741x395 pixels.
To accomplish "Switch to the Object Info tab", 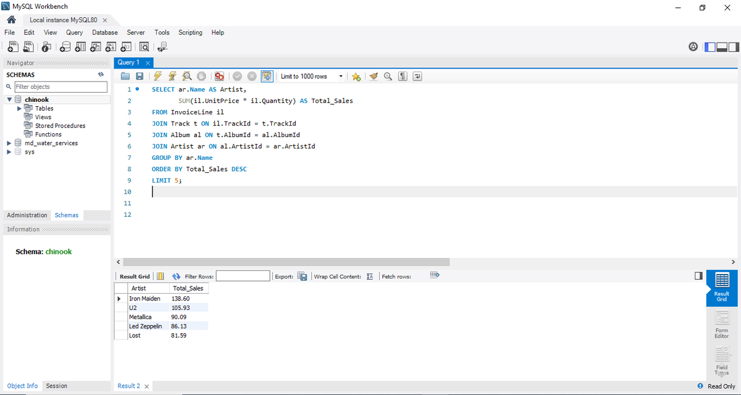I will coord(23,386).
